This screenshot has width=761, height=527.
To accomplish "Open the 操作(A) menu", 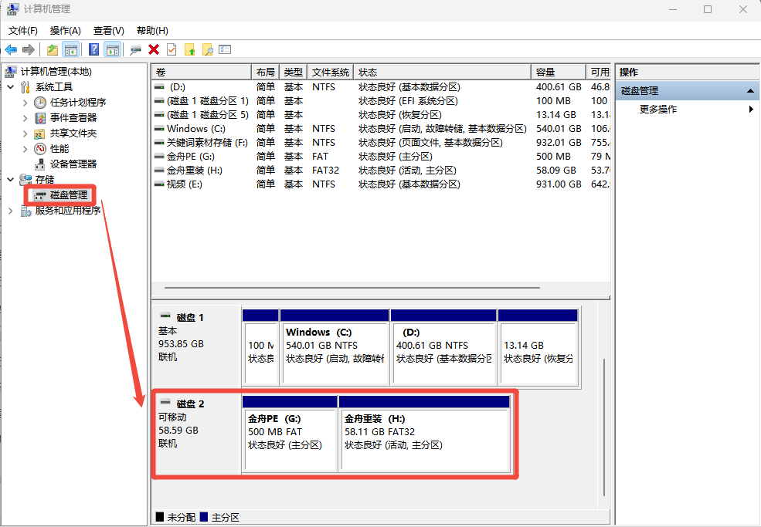I will pyautogui.click(x=65, y=30).
